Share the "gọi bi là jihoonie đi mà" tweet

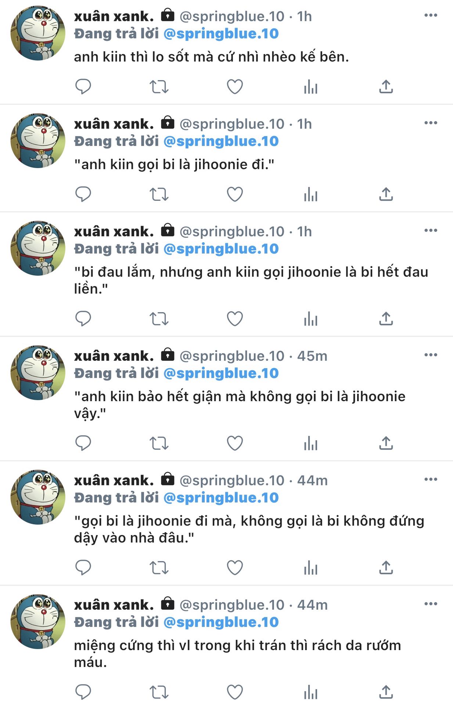coord(386,567)
